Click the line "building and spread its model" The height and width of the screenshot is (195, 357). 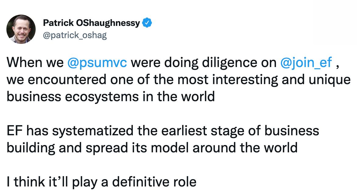click(x=152, y=148)
